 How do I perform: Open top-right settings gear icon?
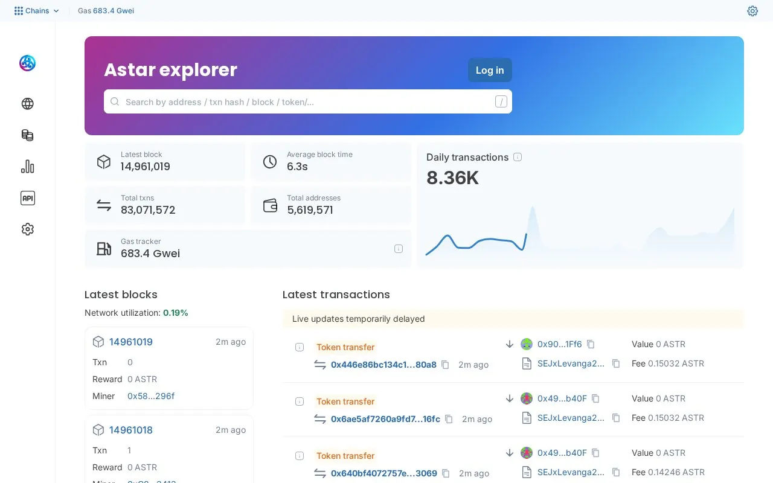(x=752, y=11)
